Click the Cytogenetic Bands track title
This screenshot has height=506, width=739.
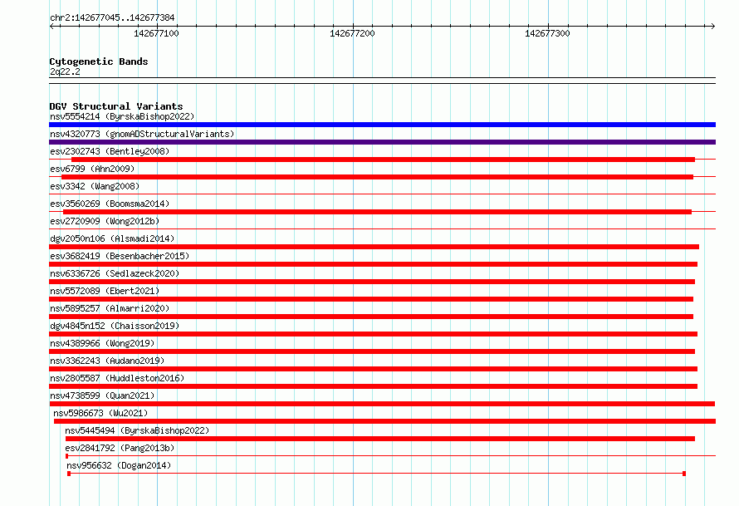[x=99, y=61]
